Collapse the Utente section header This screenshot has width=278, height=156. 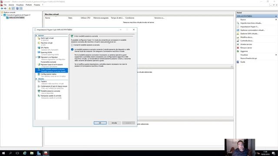click(36, 79)
